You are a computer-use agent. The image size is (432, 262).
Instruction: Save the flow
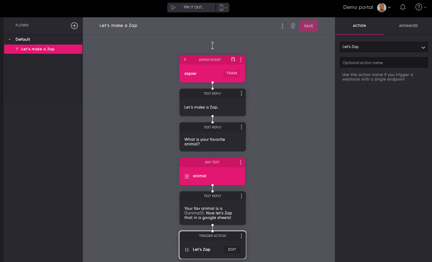point(308,26)
